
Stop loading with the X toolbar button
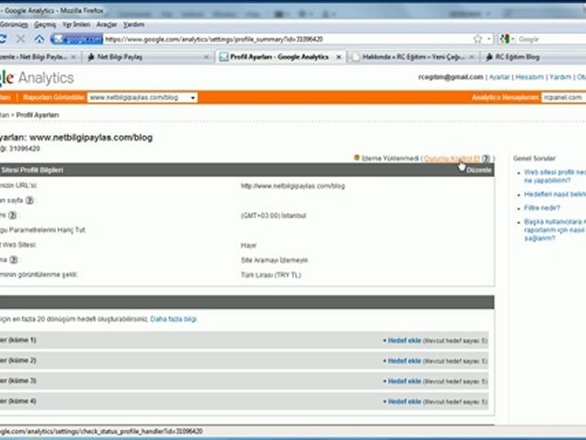point(21,39)
